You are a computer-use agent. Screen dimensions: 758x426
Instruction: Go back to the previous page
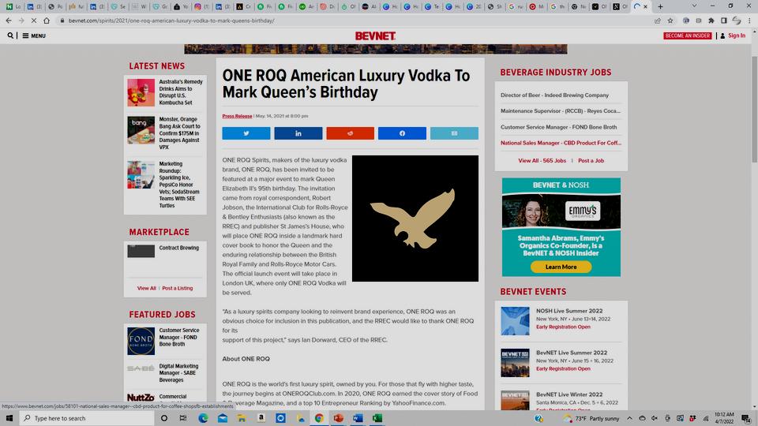pyautogui.click(x=9, y=21)
